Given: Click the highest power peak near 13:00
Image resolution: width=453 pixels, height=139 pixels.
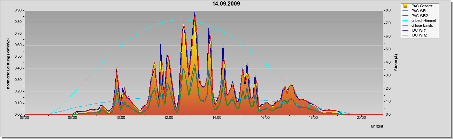Looking at the screenshot, I should pyautogui.click(x=195, y=13).
